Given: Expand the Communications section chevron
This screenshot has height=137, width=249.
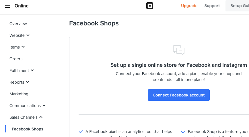Looking at the screenshot, I should (x=44, y=106).
